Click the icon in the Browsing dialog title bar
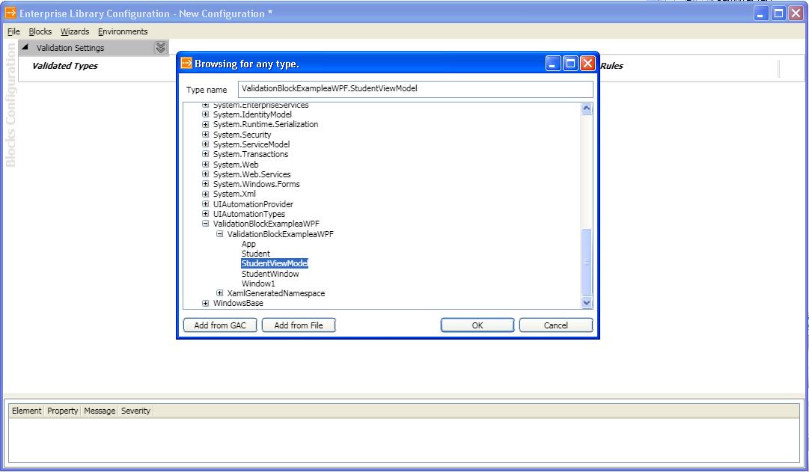 point(186,63)
